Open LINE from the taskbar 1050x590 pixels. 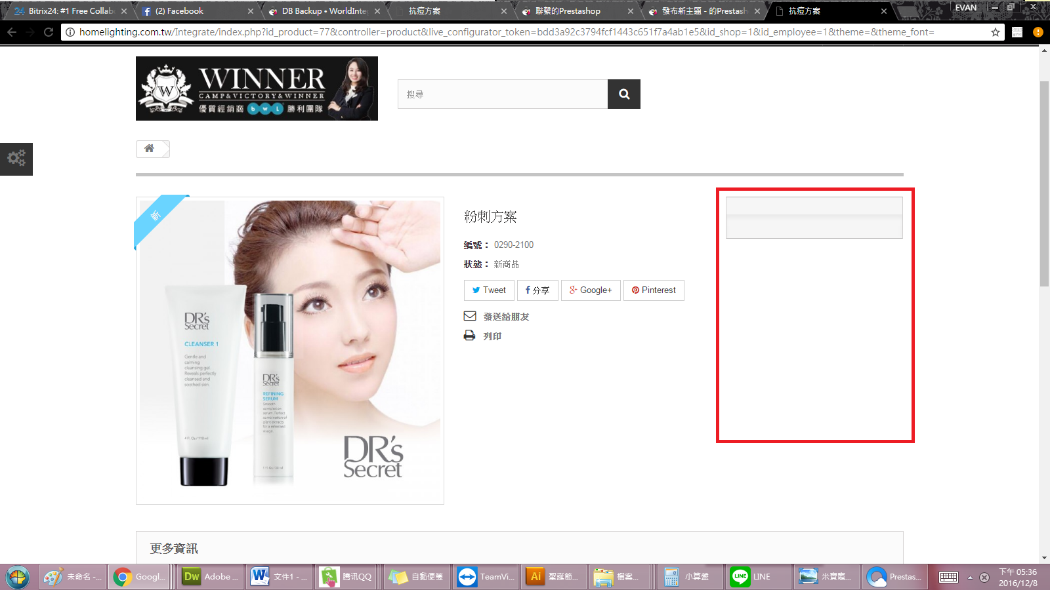click(x=759, y=577)
